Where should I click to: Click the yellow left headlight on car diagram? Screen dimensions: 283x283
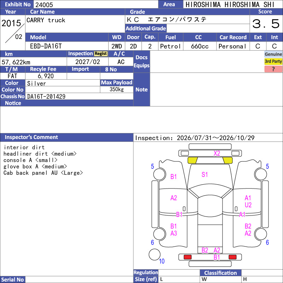192,160
